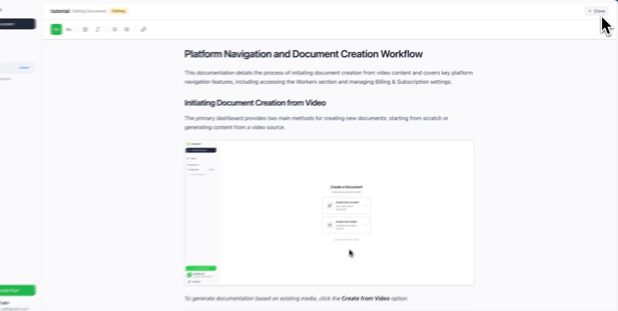Screen dimensions: 618x311
Task: Insert a numbered list
Action: [127, 29]
